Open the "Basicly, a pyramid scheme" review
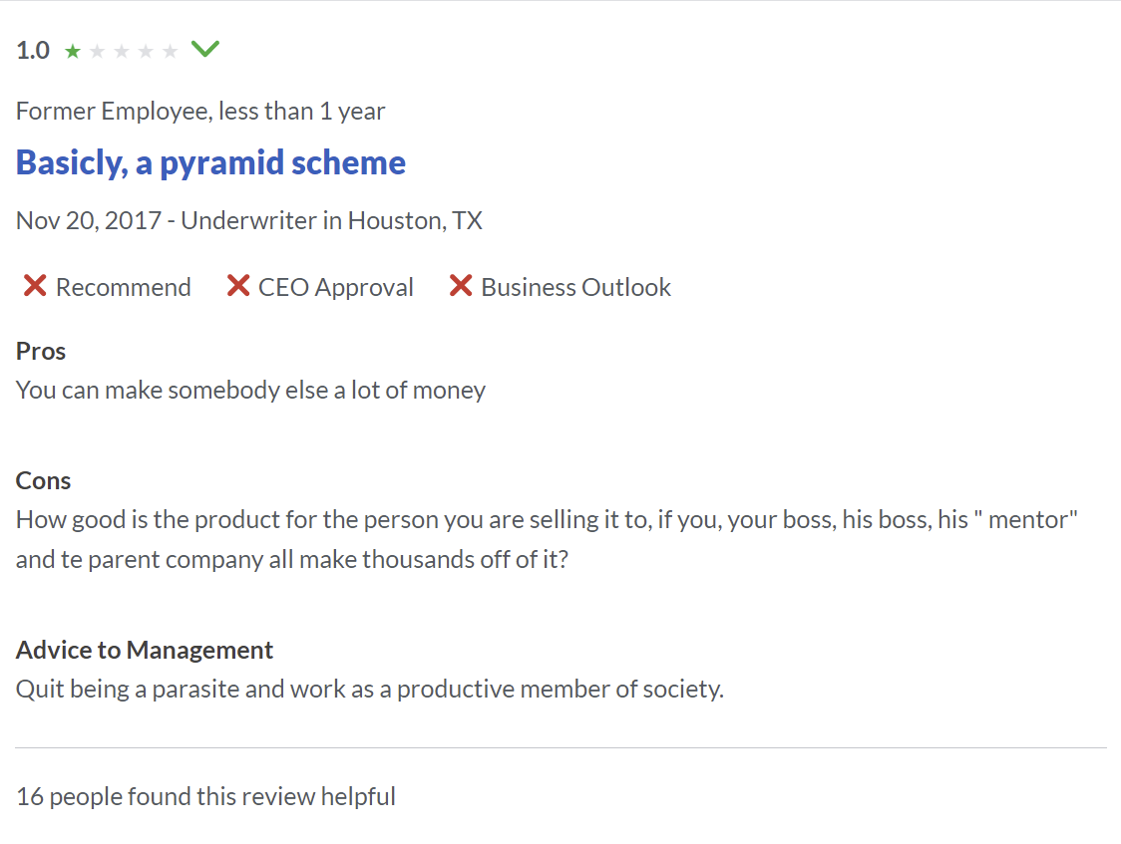The height and width of the screenshot is (844, 1121). [210, 162]
